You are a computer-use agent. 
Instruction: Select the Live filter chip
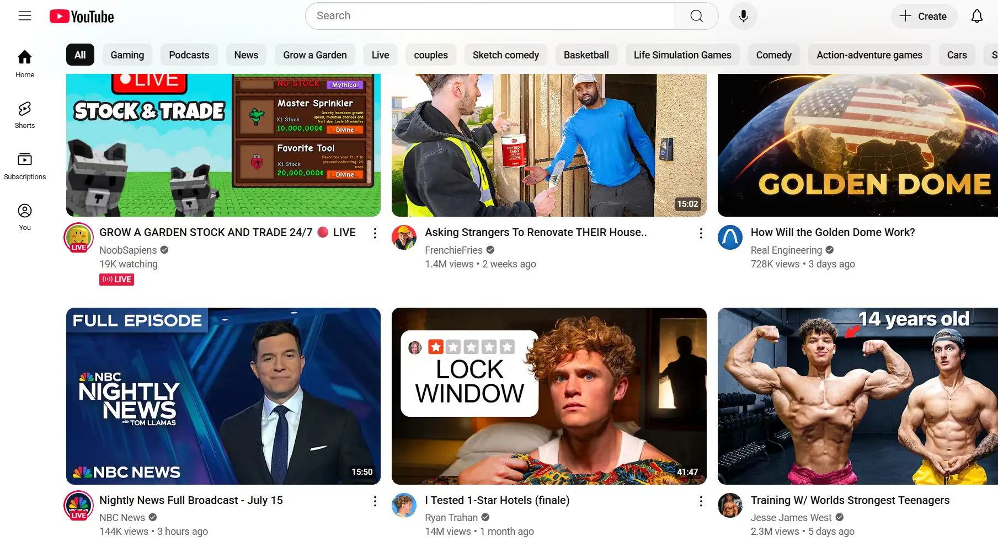tap(380, 55)
